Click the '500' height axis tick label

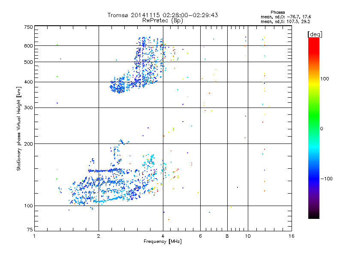click(28, 62)
